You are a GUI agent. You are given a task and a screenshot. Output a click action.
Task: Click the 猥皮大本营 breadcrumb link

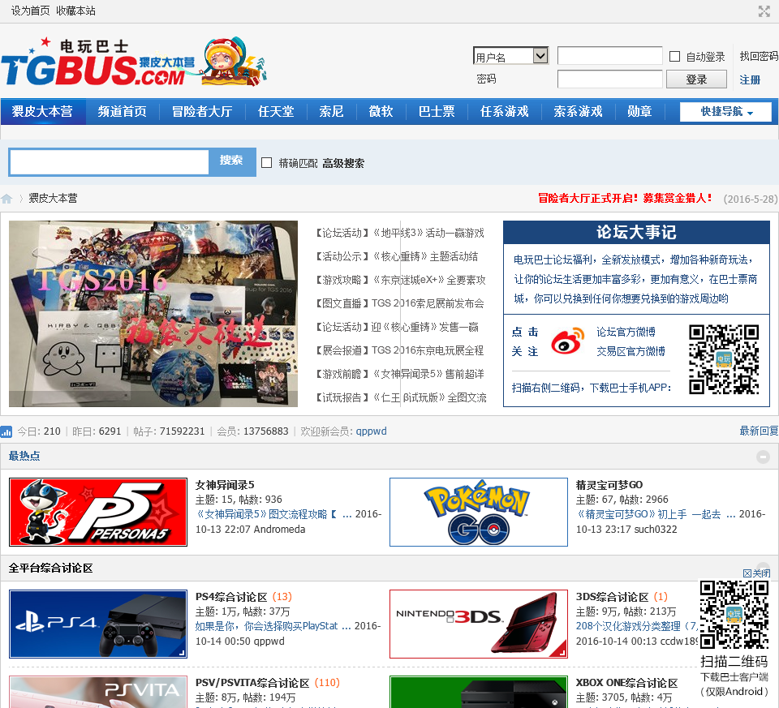(x=54, y=199)
